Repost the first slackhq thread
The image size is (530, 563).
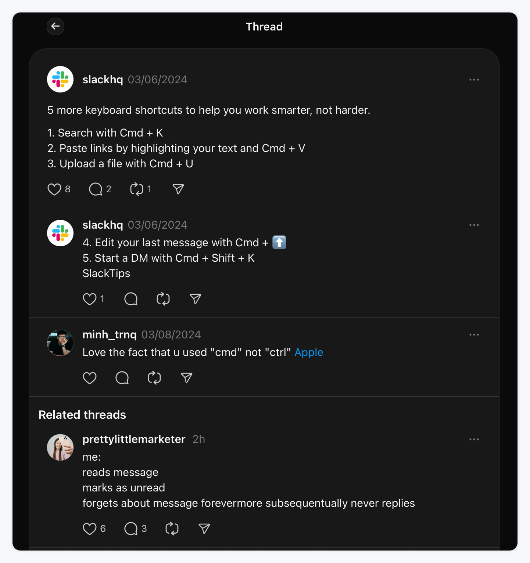pyautogui.click(x=136, y=189)
